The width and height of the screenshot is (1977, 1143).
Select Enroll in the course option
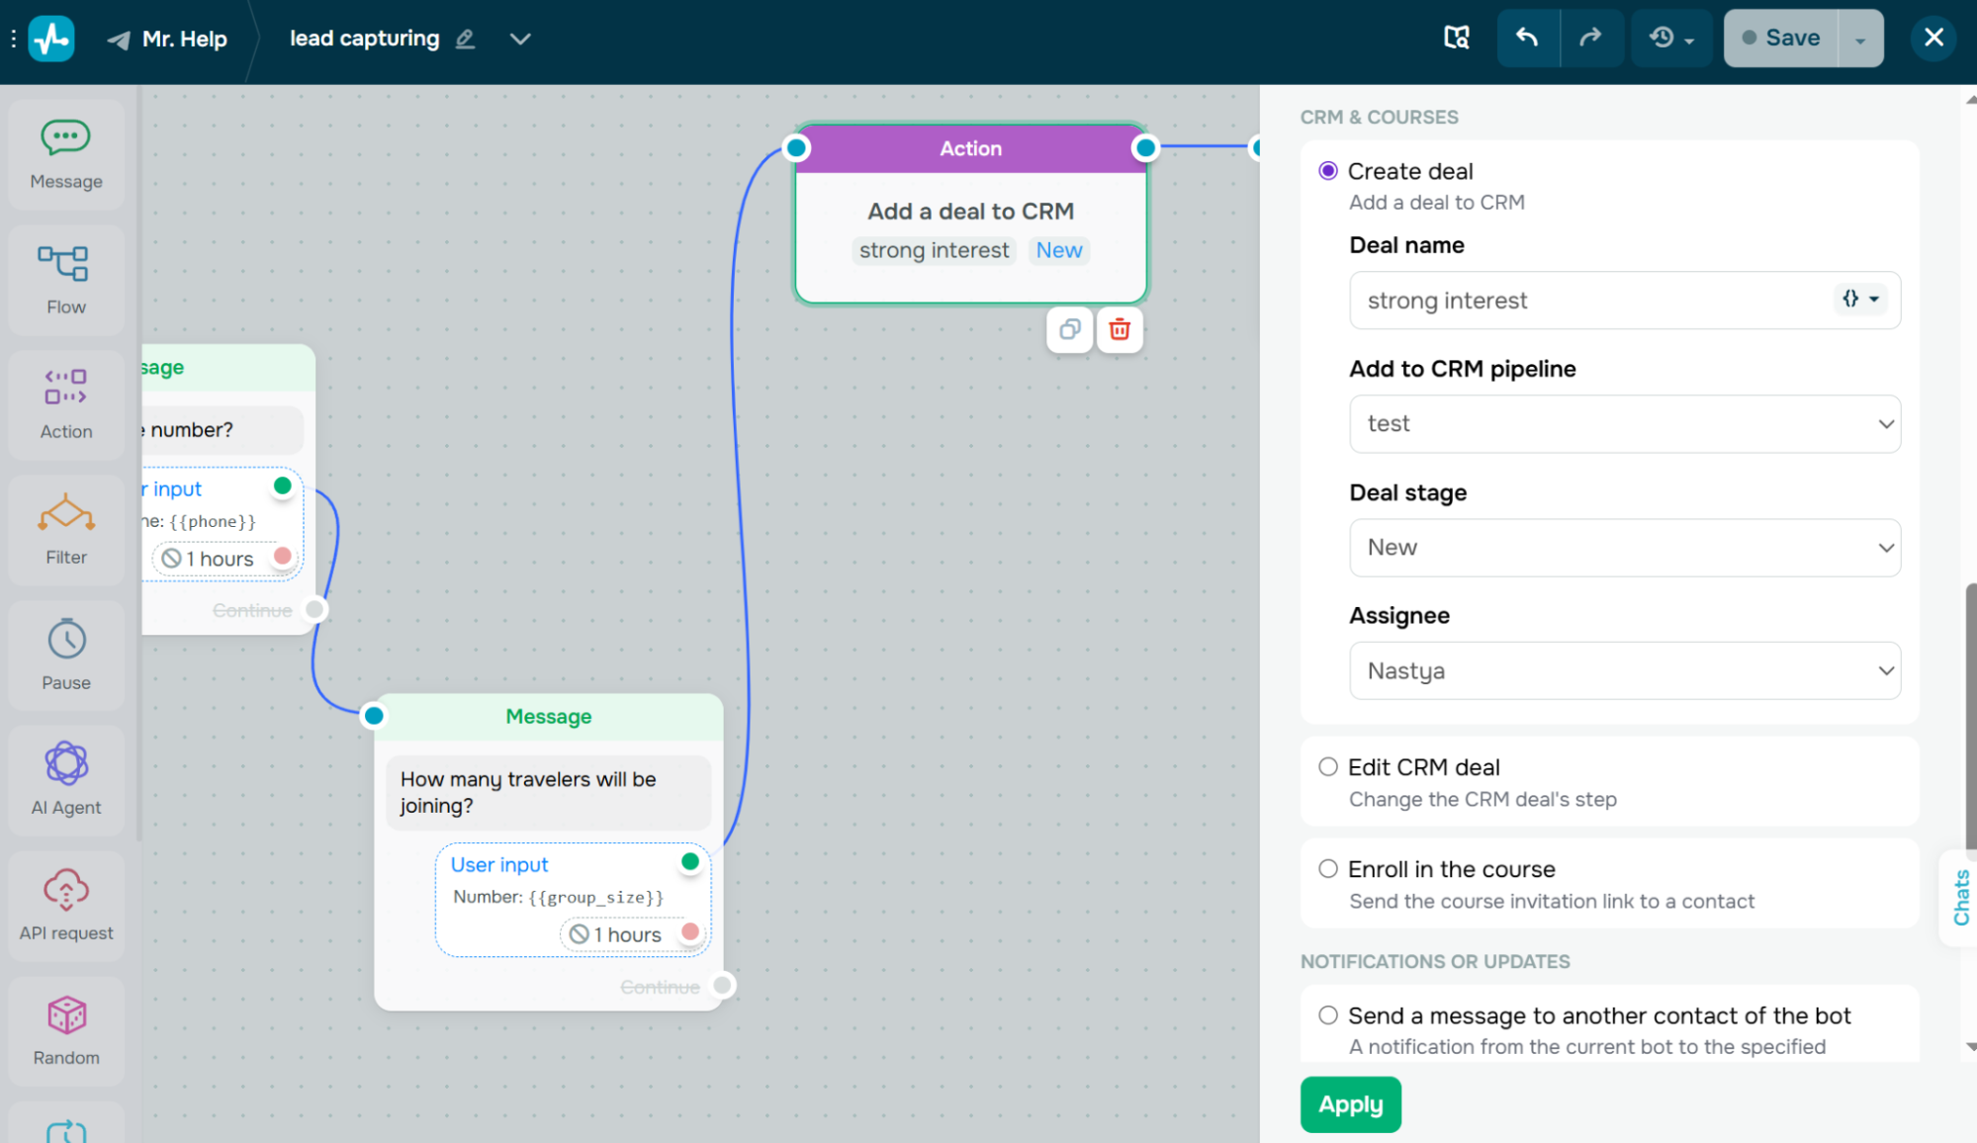pyautogui.click(x=1327, y=868)
